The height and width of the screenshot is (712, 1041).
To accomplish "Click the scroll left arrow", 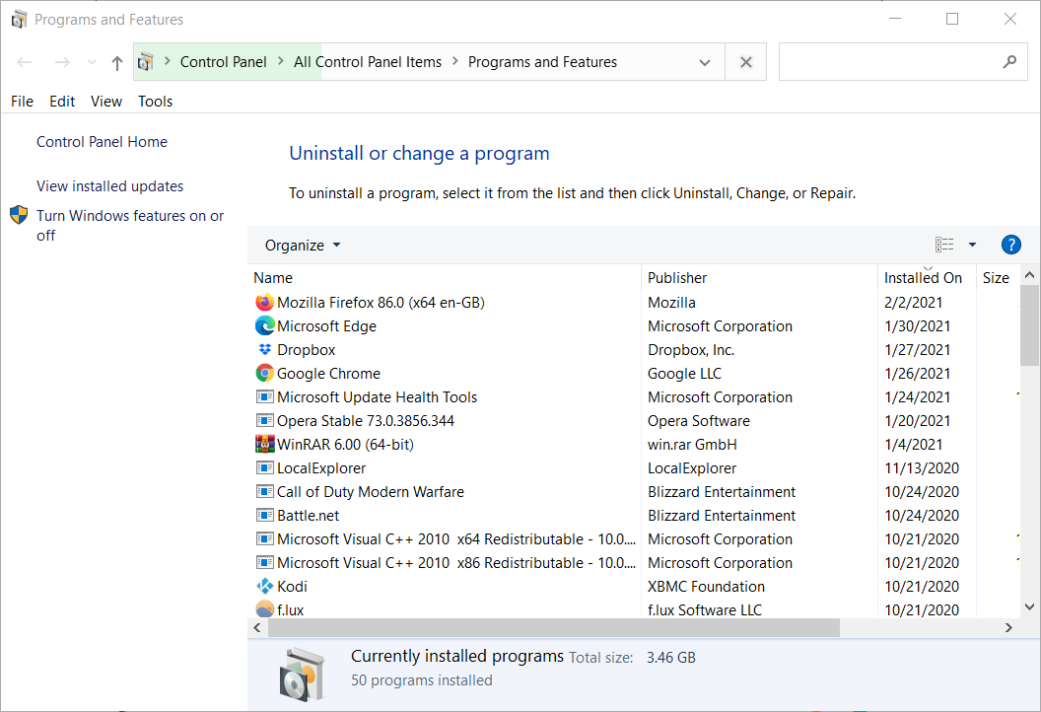I will coord(257,627).
